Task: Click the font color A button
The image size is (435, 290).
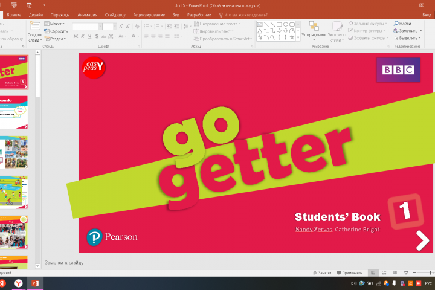Action: [x=134, y=36]
